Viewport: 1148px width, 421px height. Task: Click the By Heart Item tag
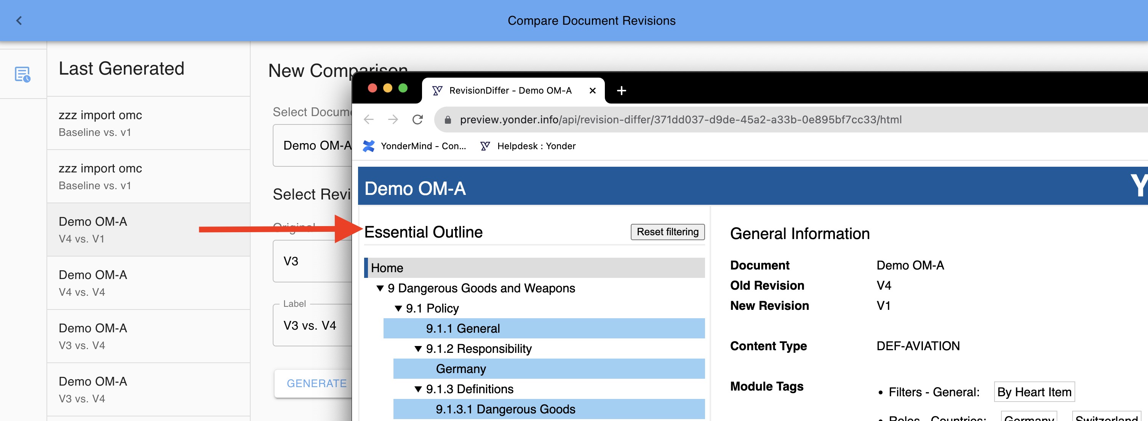click(1034, 392)
